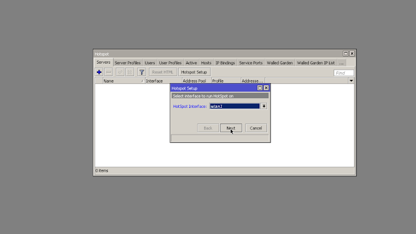Click the Hotspot Setup toolbar button
This screenshot has height=234, width=416.
(x=194, y=72)
